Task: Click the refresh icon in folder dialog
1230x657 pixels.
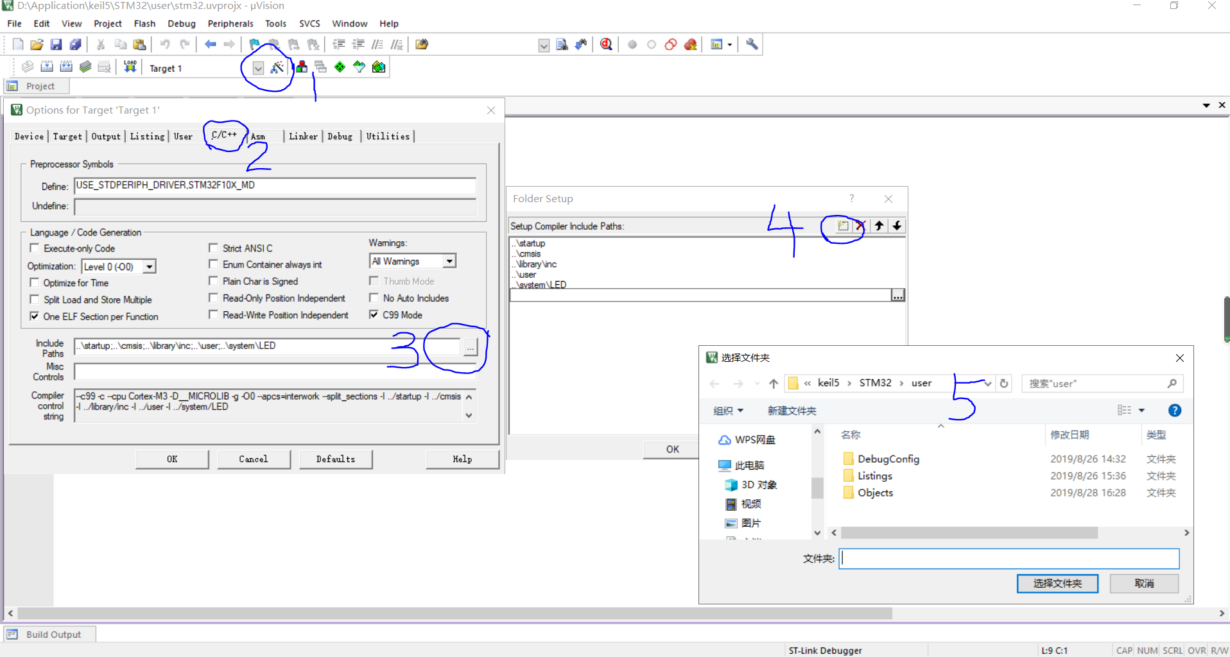Action: (1005, 383)
